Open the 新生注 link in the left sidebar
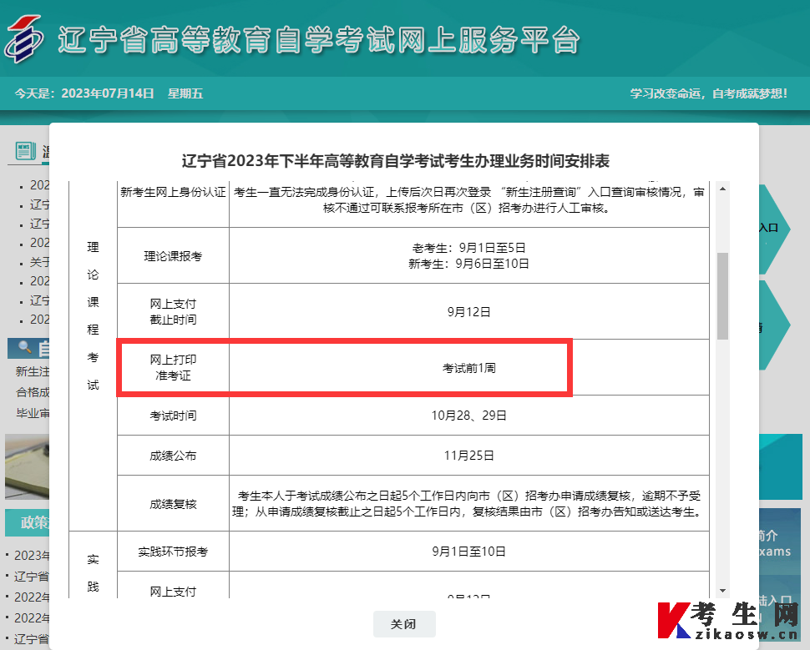This screenshot has height=650, width=810. (x=32, y=371)
